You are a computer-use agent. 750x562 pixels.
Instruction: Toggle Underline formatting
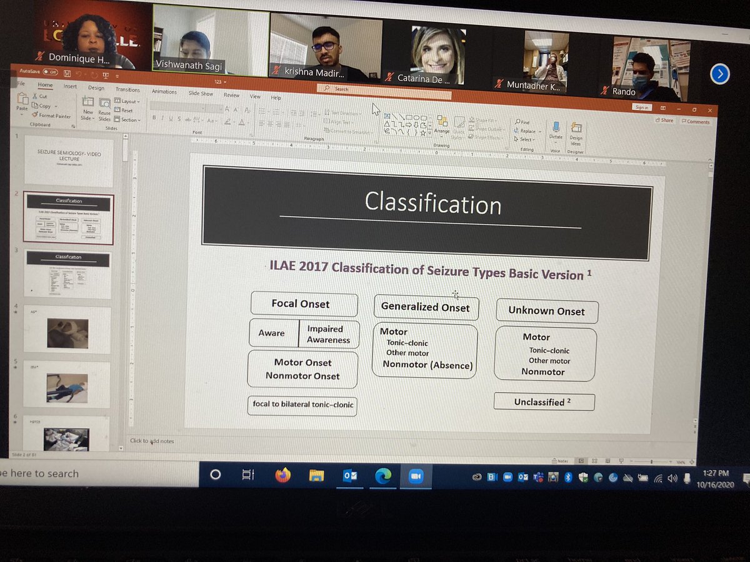click(172, 119)
